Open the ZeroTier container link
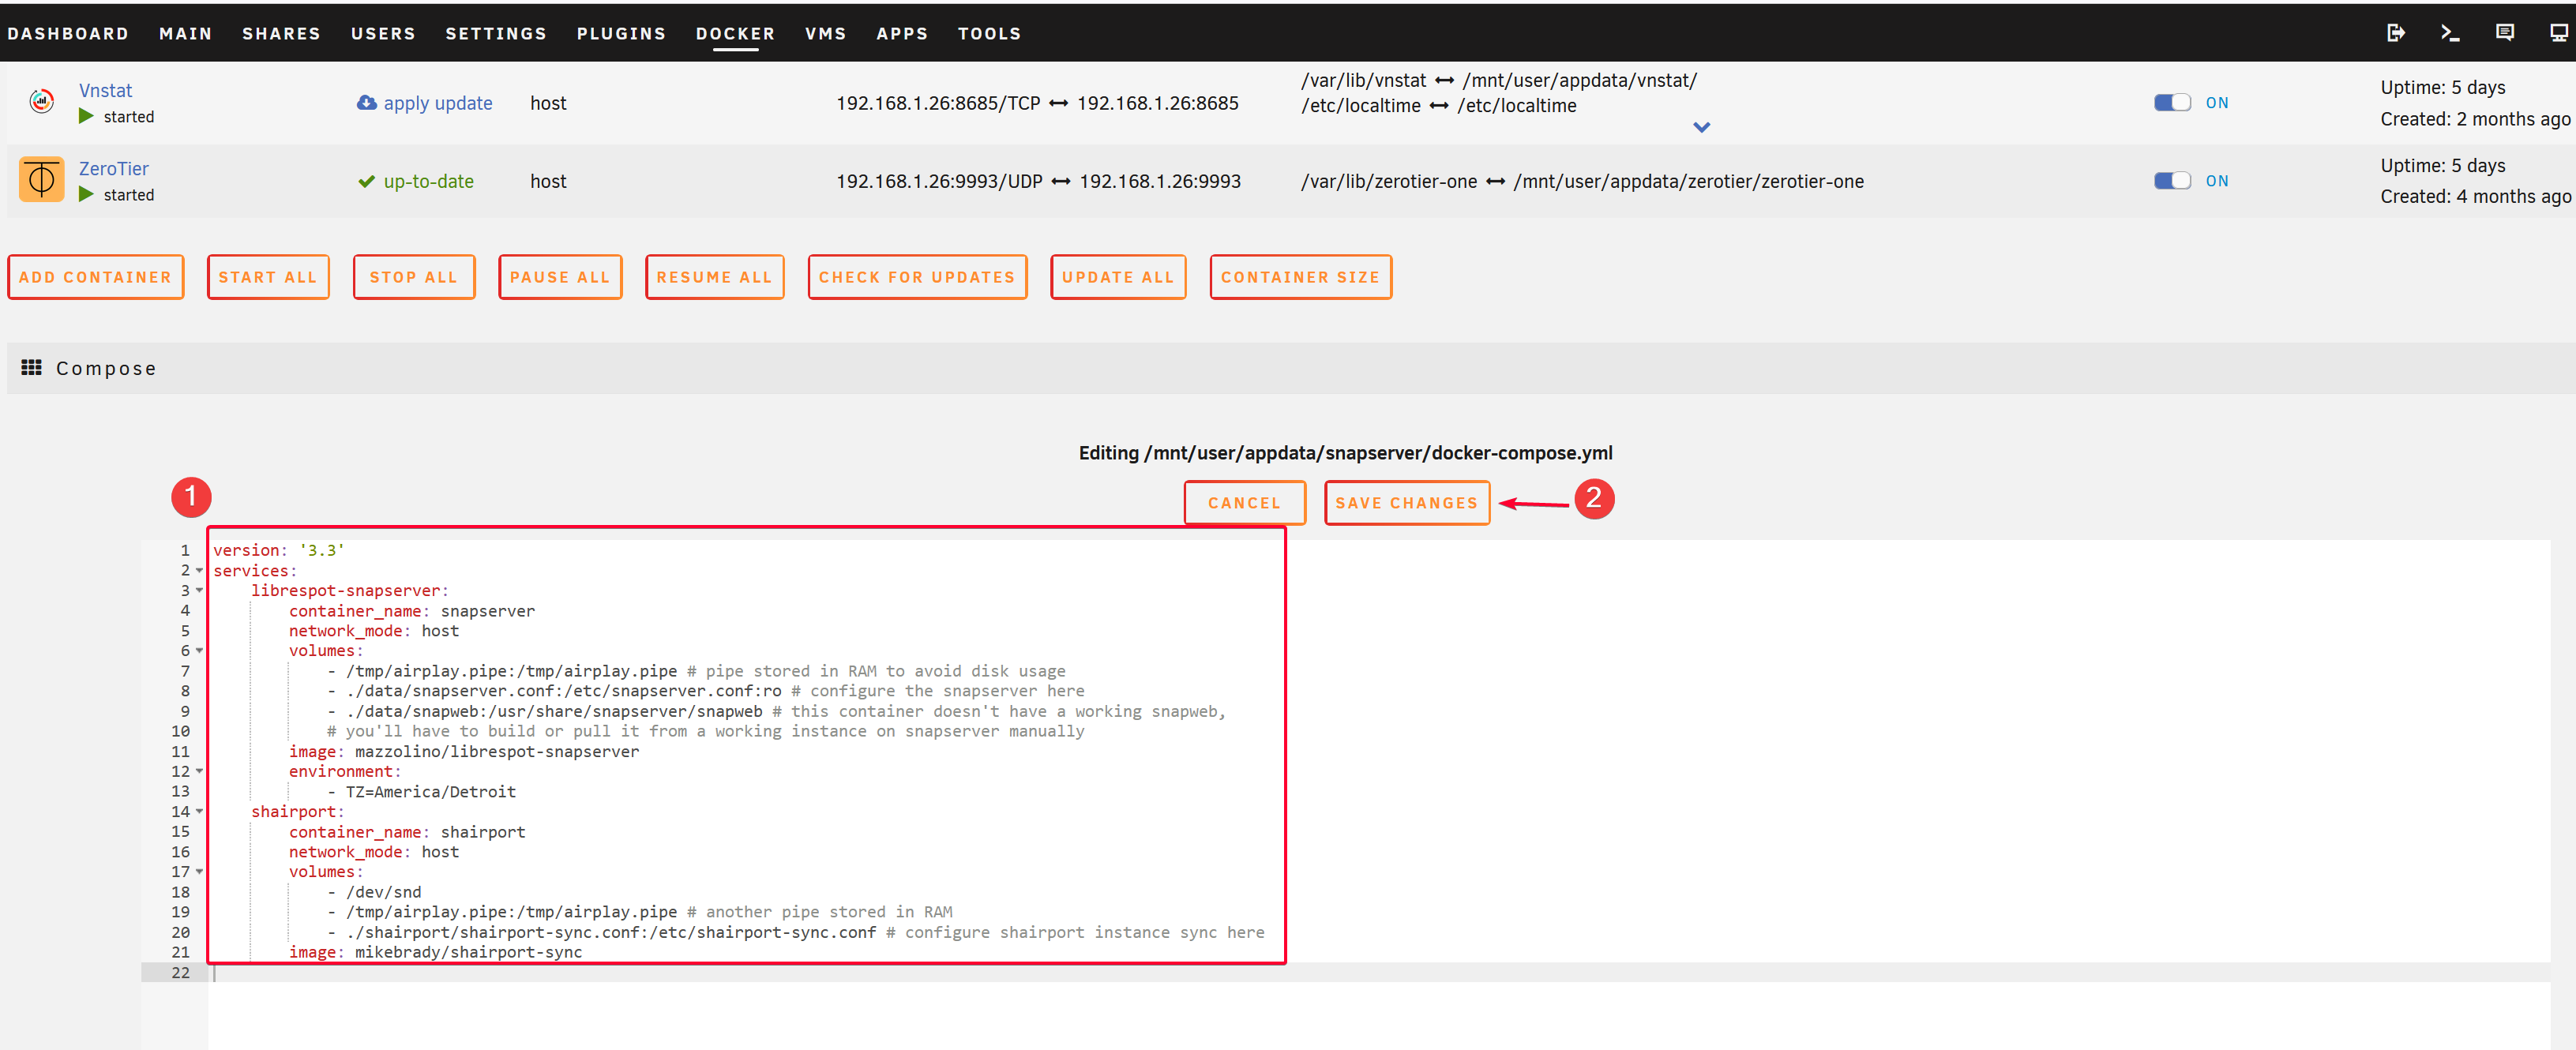This screenshot has width=2576, height=1050. (114, 168)
